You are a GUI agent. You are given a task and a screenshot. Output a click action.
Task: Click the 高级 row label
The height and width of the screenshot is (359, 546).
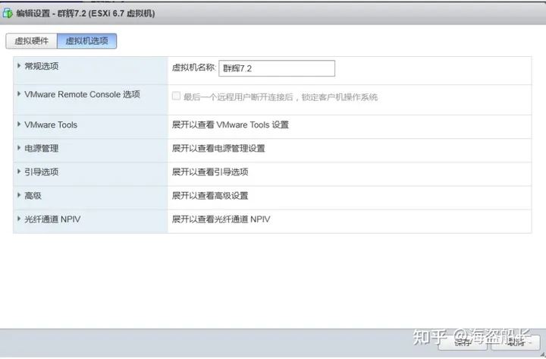pyautogui.click(x=33, y=196)
